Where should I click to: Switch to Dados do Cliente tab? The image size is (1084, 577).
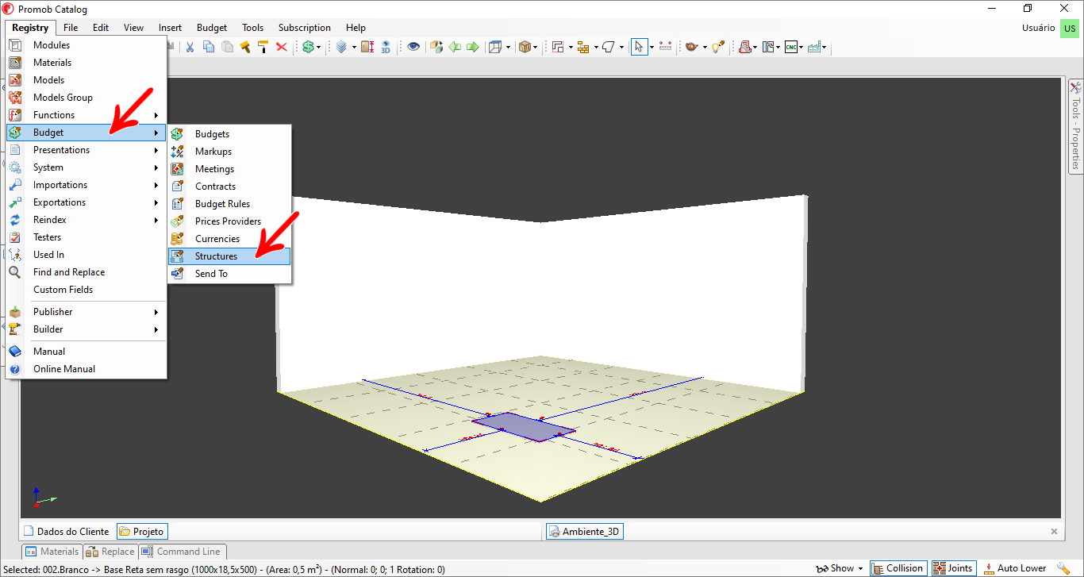(x=67, y=532)
